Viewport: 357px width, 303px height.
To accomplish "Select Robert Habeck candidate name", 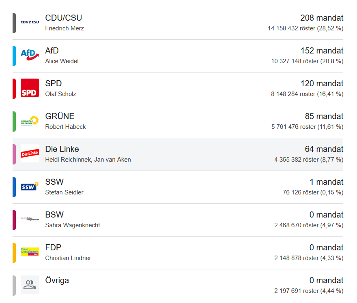I will click(x=65, y=127).
